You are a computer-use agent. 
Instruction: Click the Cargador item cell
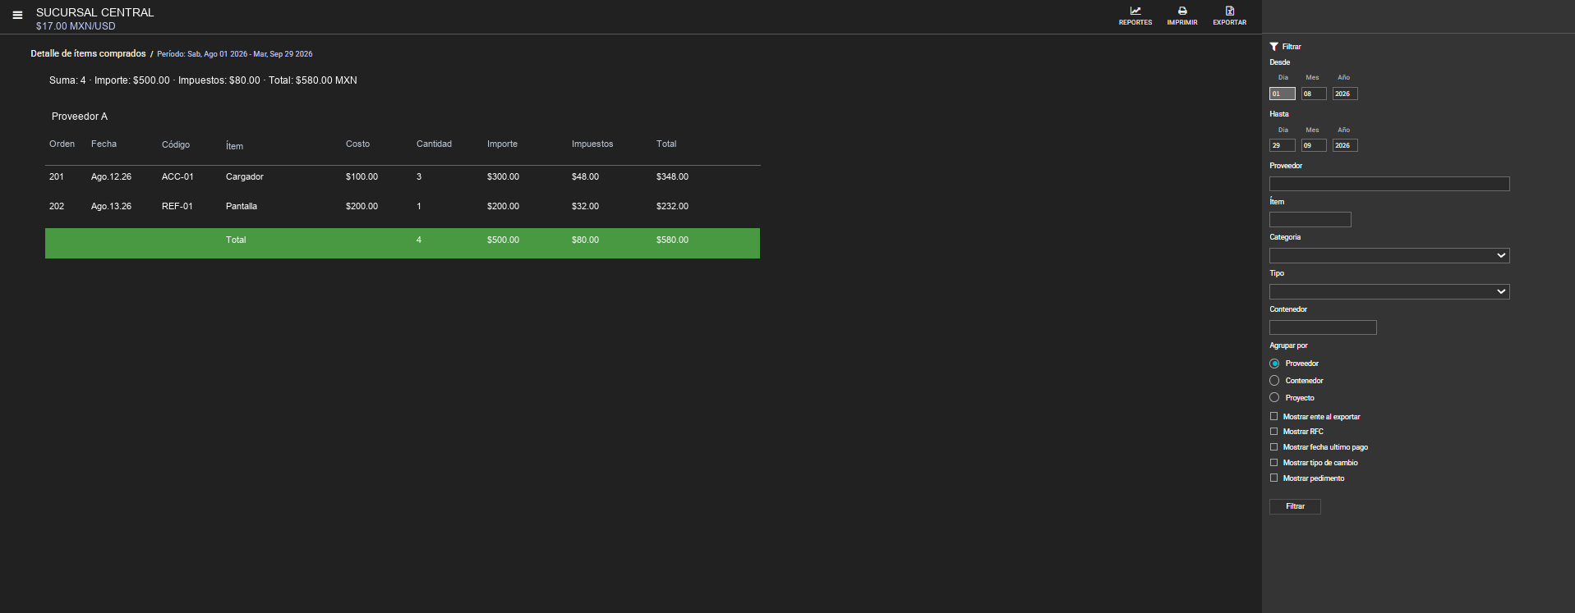245,177
